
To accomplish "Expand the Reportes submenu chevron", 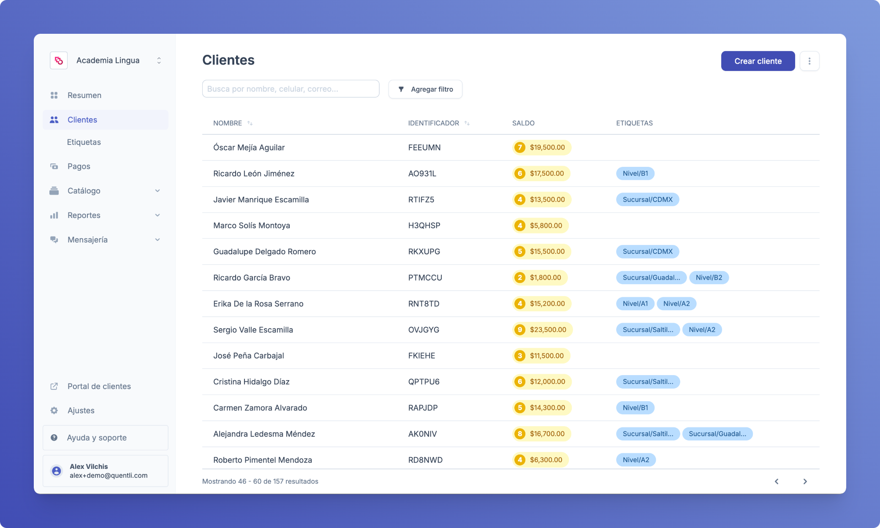I will [x=158, y=215].
